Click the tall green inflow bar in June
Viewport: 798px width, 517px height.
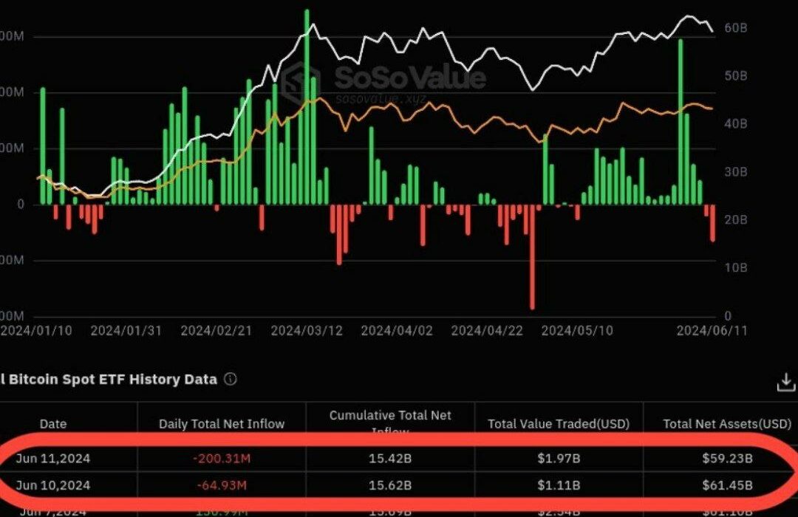coord(681,122)
